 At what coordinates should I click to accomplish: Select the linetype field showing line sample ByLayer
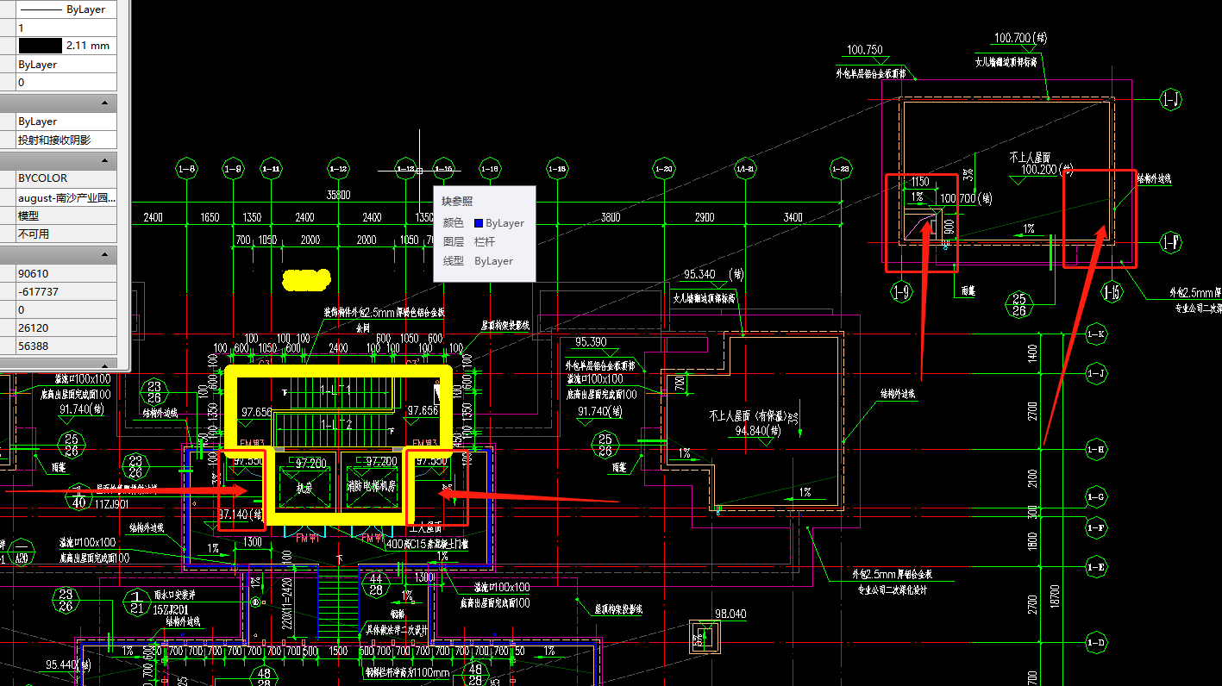coord(66,9)
